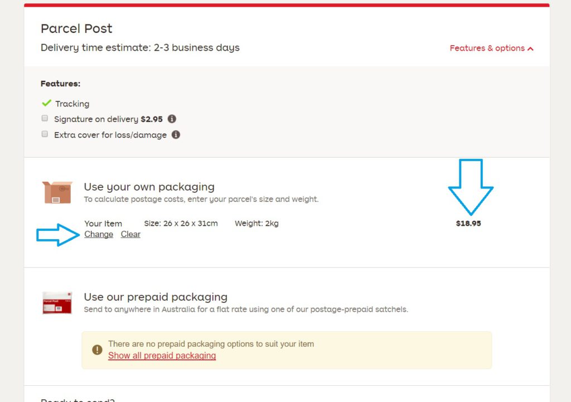Click the Size 26 x 26 x 31cm text
This screenshot has height=402, width=571.
tap(181, 223)
